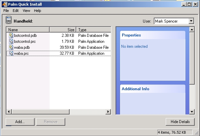Click the Hide Details button
This screenshot has height=136, width=200.
coord(180,122)
